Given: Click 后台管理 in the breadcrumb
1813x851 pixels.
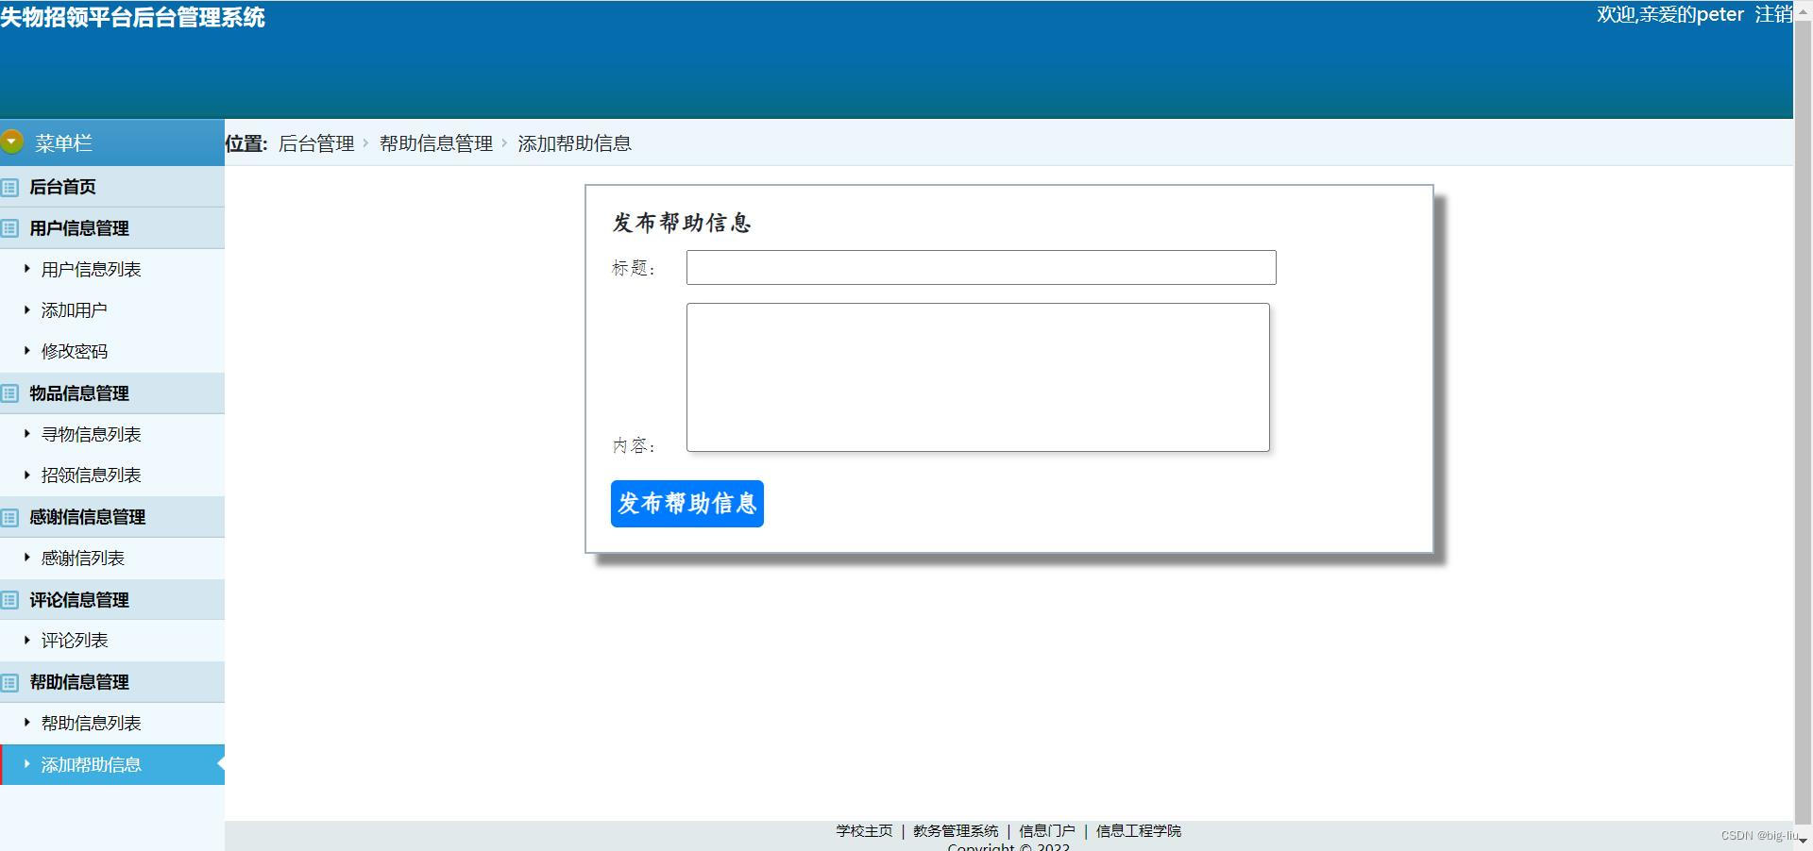Looking at the screenshot, I should pyautogui.click(x=316, y=143).
